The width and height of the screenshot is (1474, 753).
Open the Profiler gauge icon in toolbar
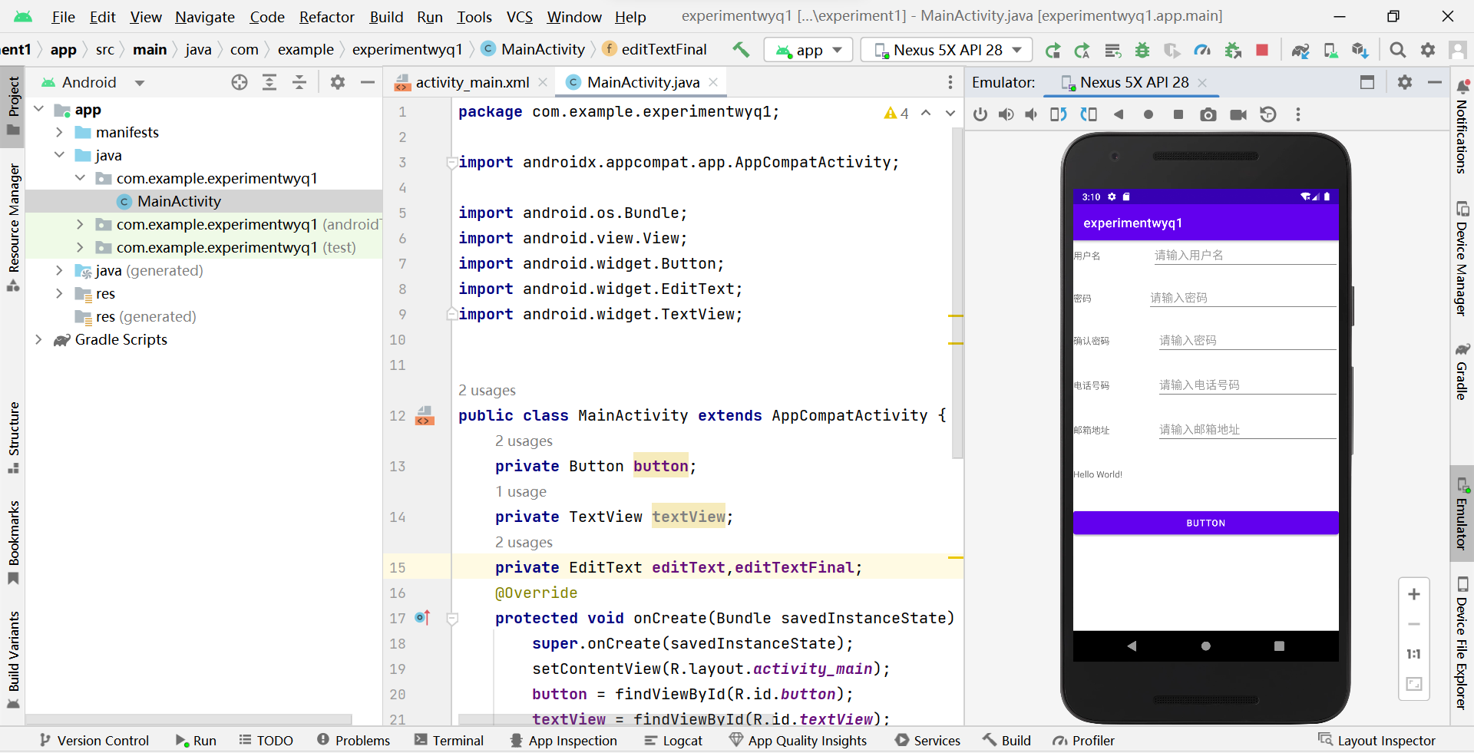click(x=1202, y=50)
